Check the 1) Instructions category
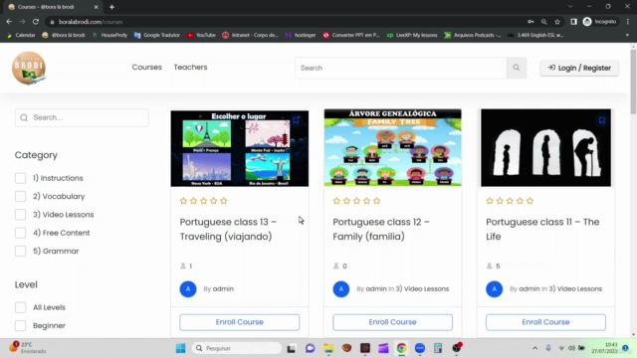 20,178
